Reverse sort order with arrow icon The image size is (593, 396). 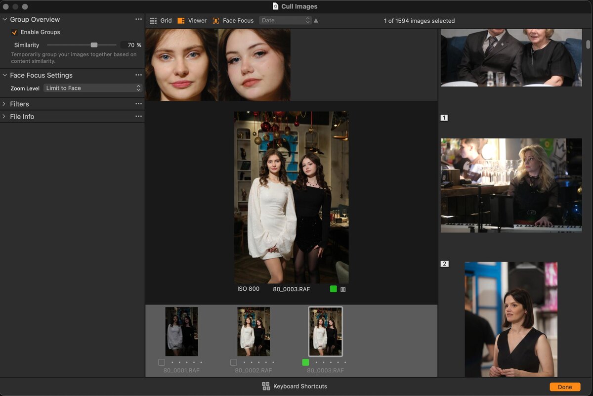pos(316,21)
